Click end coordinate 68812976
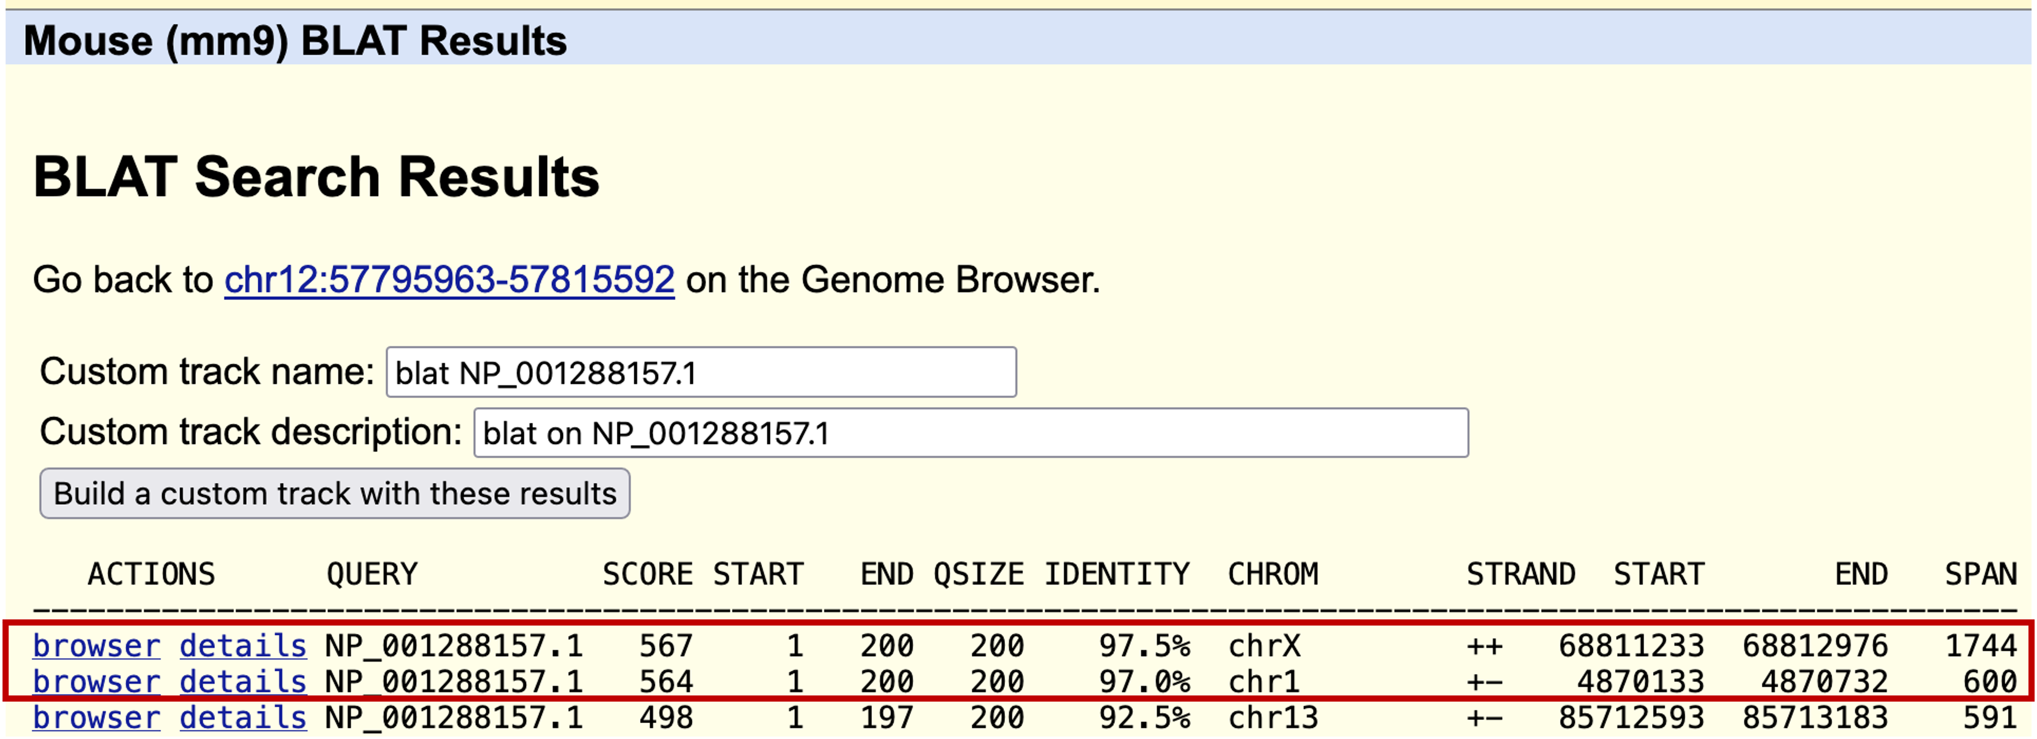2037x739 pixels. pos(1815,646)
